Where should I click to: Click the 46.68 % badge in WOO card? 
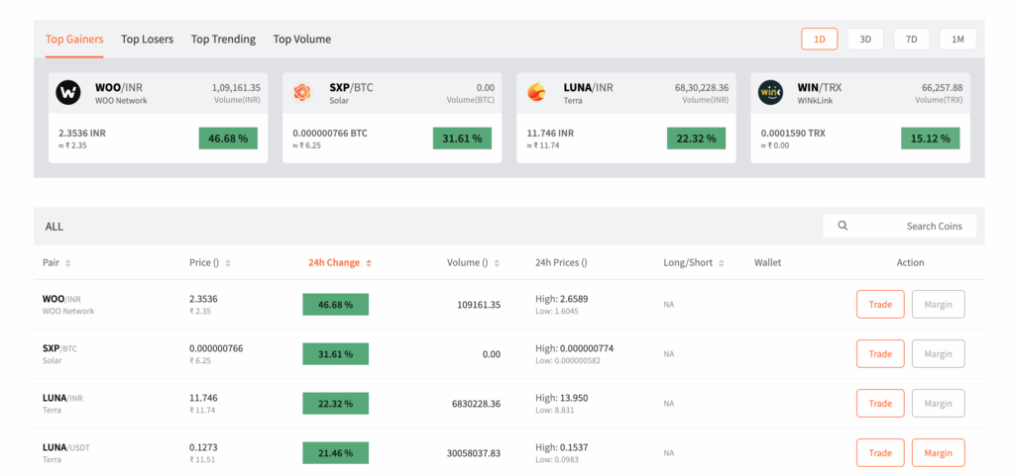click(x=228, y=139)
